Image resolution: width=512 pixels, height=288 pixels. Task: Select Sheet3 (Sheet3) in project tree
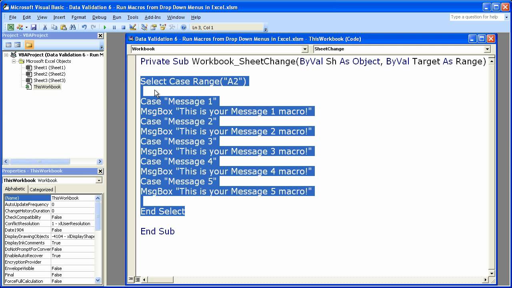pyautogui.click(x=49, y=80)
